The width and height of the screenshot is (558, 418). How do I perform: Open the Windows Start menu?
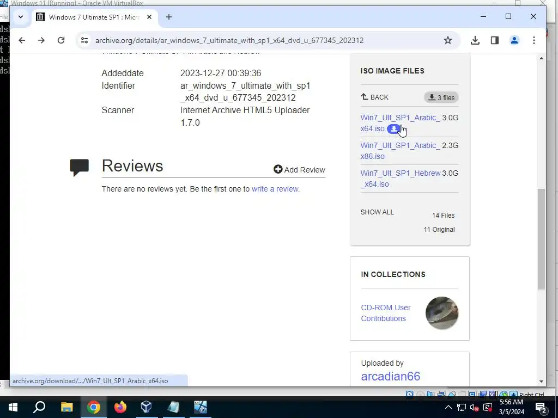pyautogui.click(x=13, y=407)
